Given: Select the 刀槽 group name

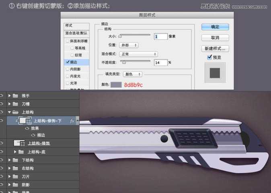Looking at the screenshot, I should (26, 104).
